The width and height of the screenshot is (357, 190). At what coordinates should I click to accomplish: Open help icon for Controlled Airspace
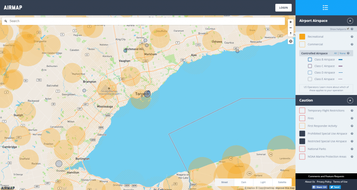point(348,53)
